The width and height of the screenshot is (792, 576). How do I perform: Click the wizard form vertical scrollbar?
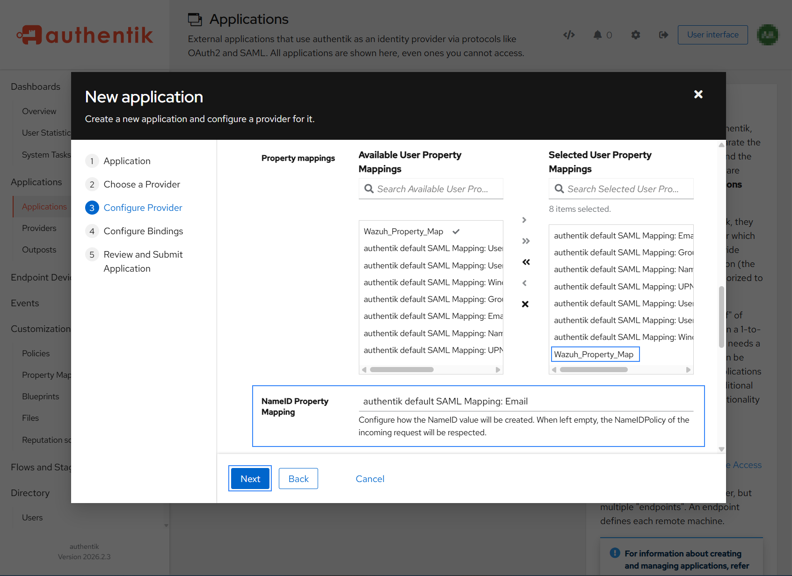(x=721, y=317)
